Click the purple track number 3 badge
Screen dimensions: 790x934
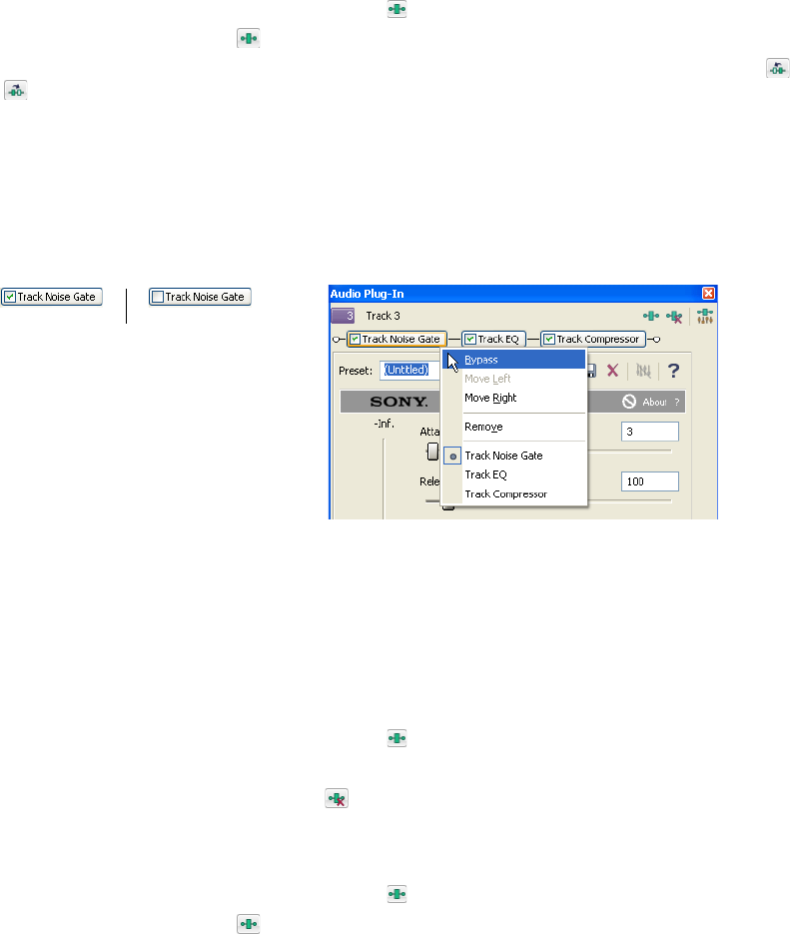343,316
